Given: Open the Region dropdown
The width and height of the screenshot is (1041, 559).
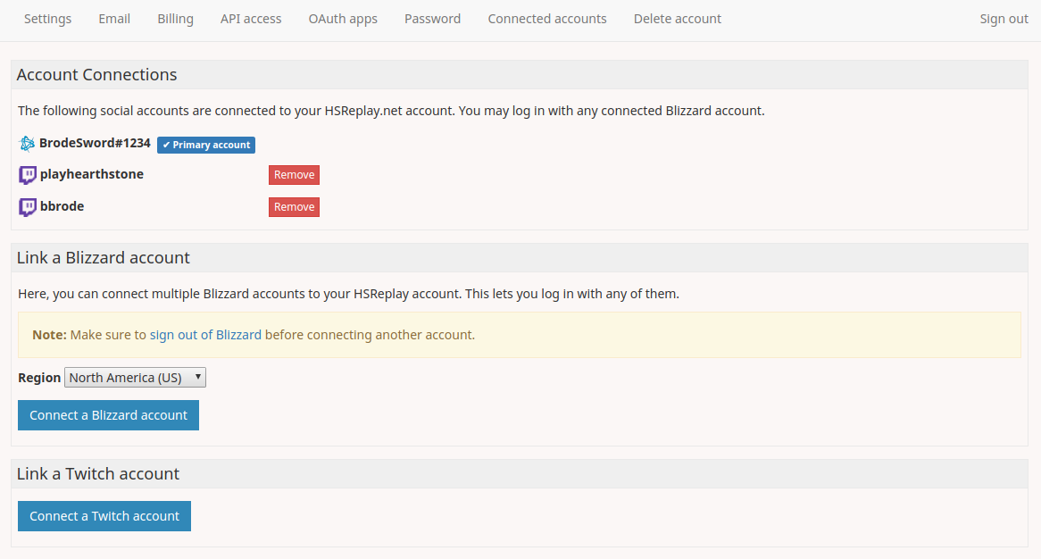Looking at the screenshot, I should (x=135, y=377).
